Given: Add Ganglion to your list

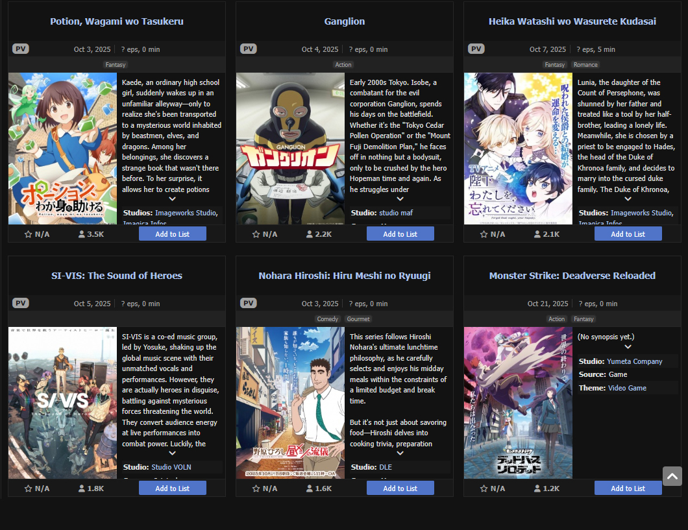Looking at the screenshot, I should 400,234.
